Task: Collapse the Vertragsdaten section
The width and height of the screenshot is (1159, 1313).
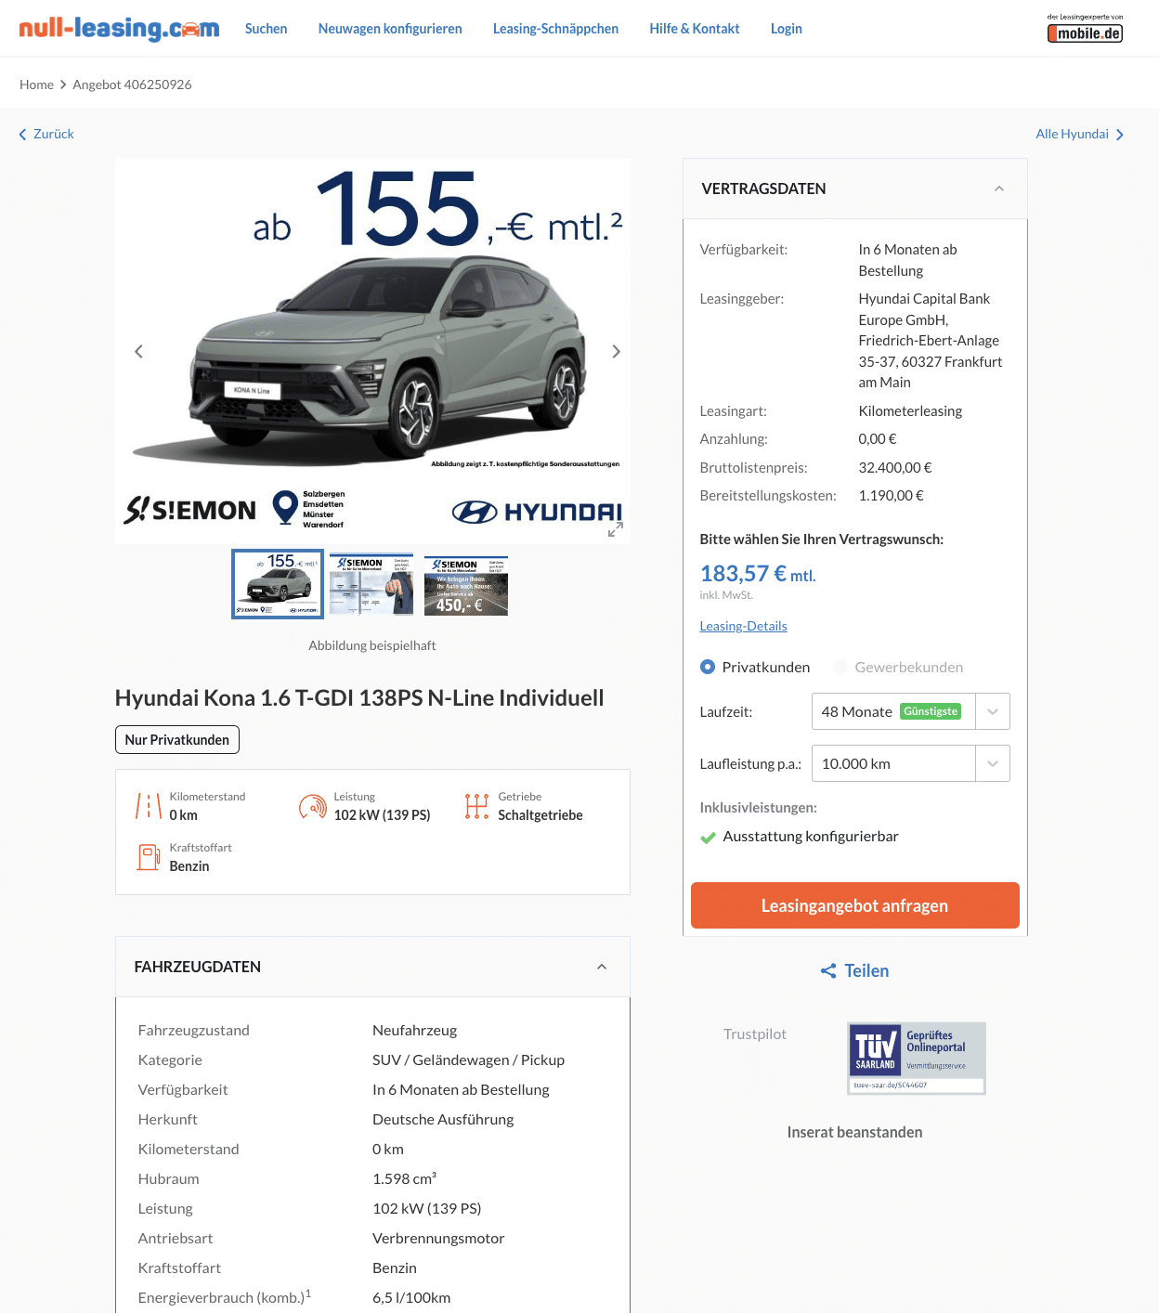Action: [999, 188]
